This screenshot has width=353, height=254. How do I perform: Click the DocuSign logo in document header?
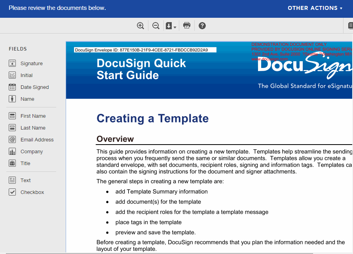[x=305, y=65]
